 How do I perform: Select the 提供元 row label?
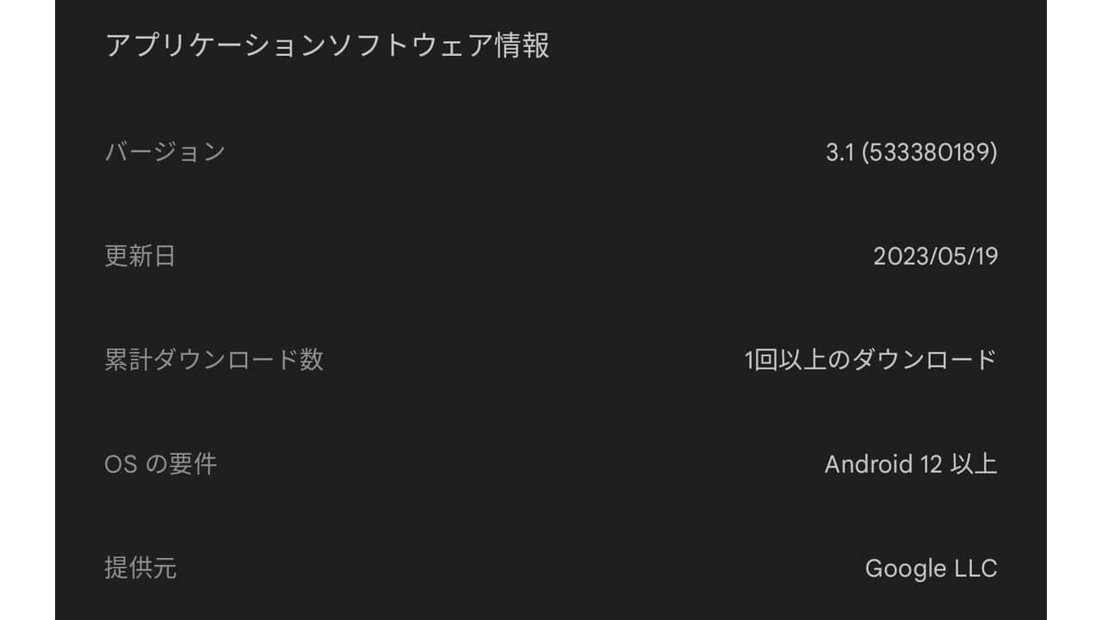coord(142,568)
